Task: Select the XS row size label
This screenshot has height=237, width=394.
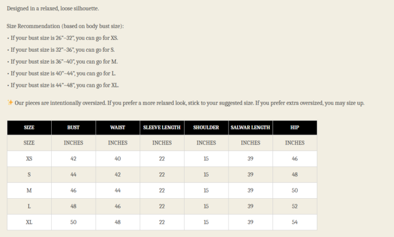Action: (x=29, y=159)
